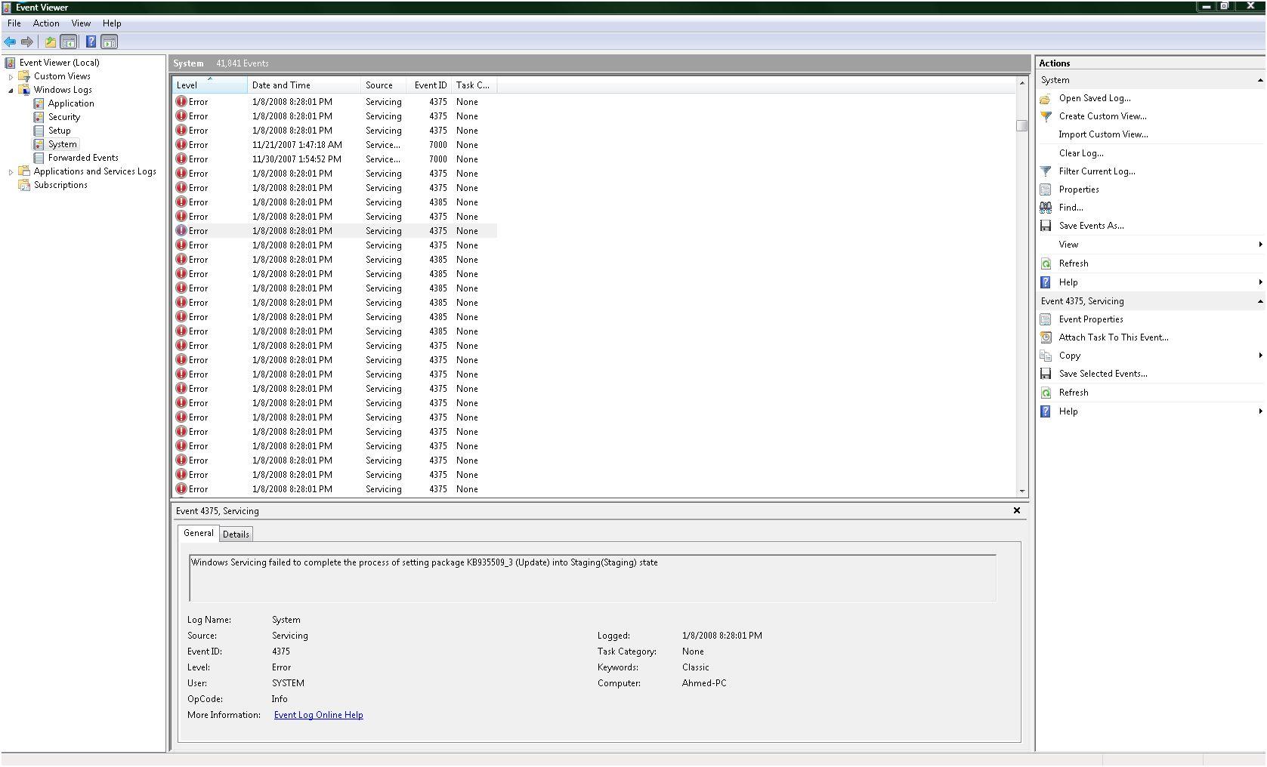Click the Forwarded Events log icon

click(x=39, y=158)
